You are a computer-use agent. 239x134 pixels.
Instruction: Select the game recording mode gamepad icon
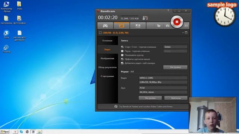(x=105, y=26)
